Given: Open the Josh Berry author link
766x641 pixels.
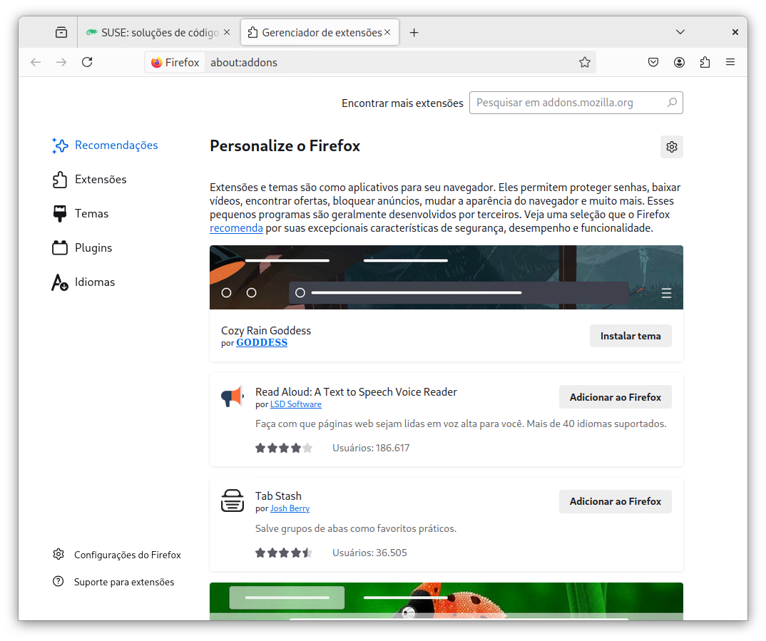Looking at the screenshot, I should tap(290, 509).
